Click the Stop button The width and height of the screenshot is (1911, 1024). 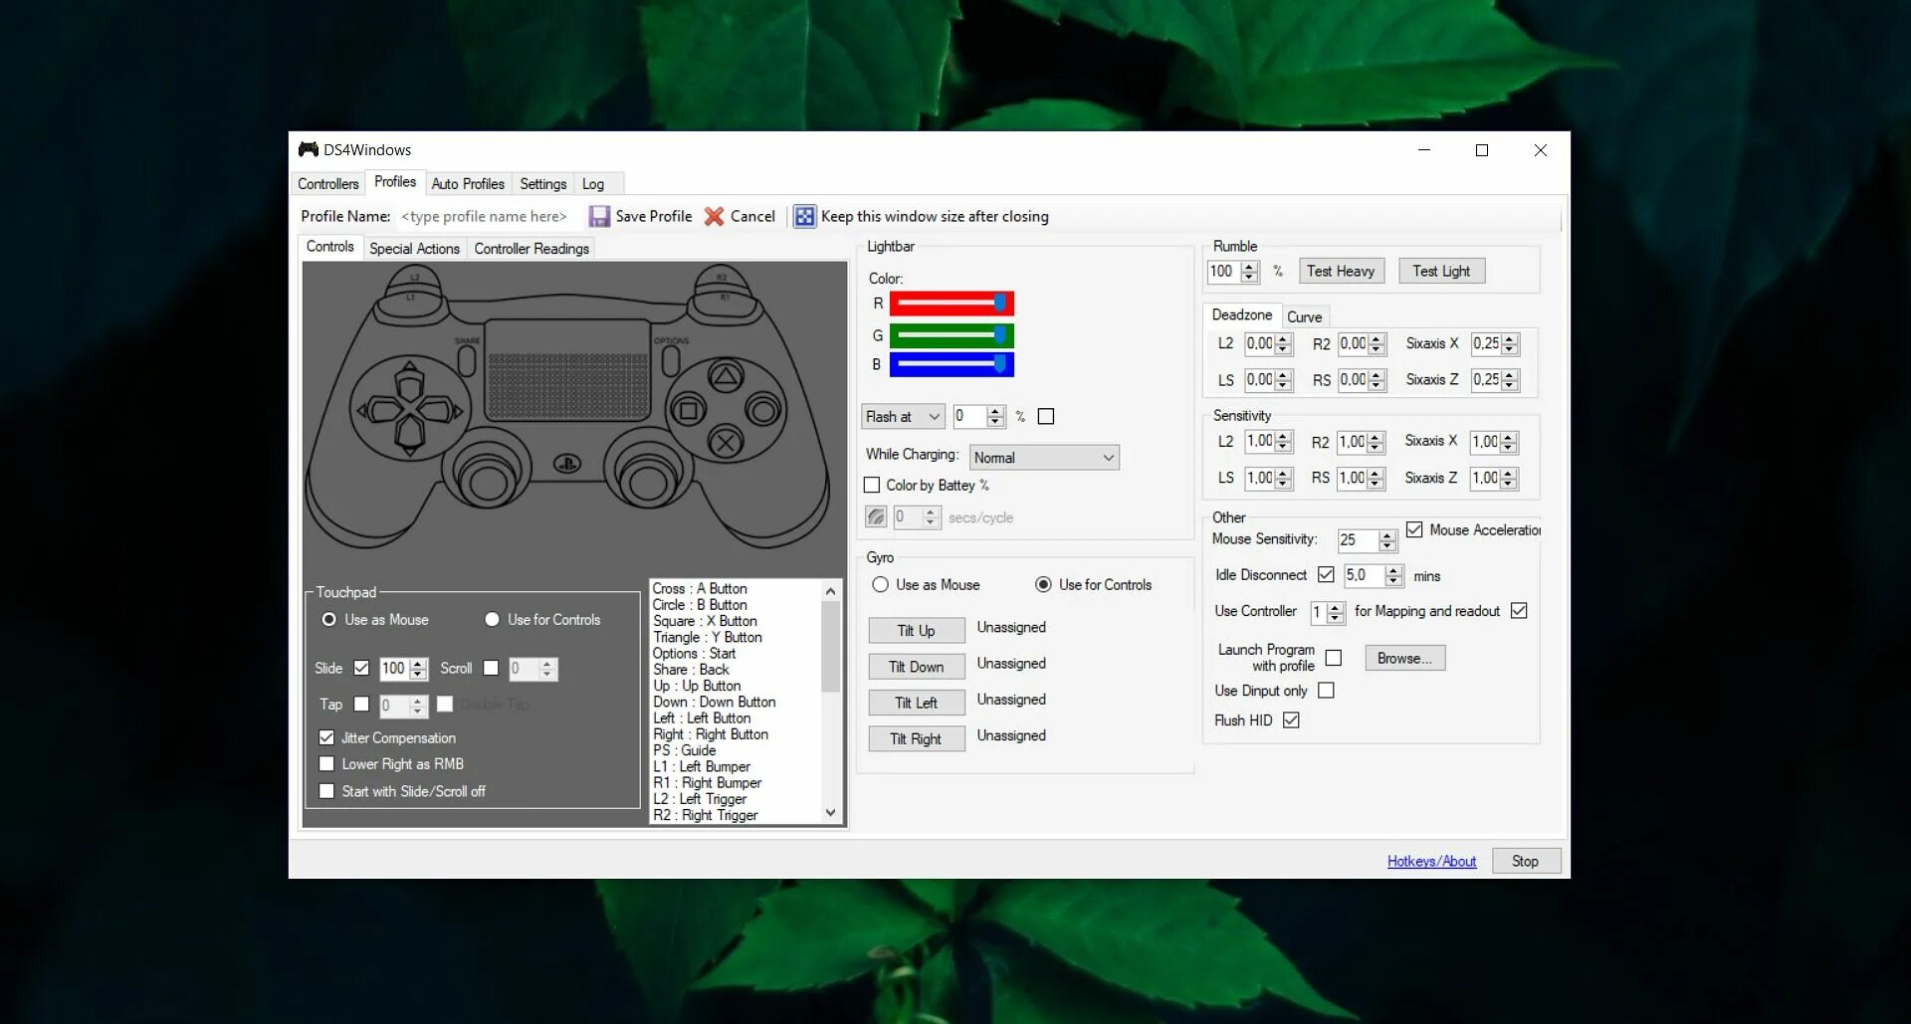pyautogui.click(x=1525, y=861)
